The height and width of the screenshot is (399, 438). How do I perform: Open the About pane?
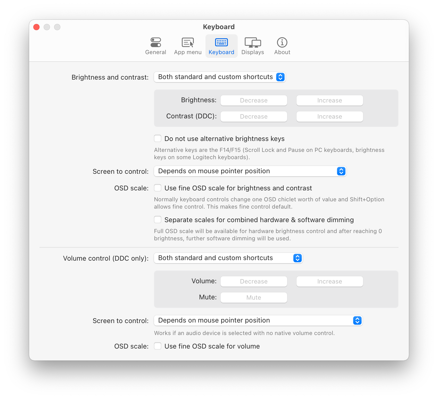click(282, 46)
